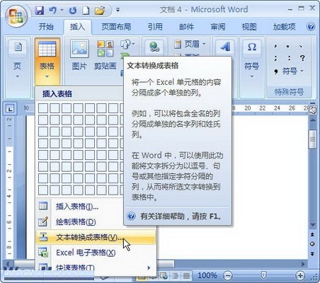320x283 pixels.
Task: Click the horizontal scroll right arrow
Action: point(303,264)
